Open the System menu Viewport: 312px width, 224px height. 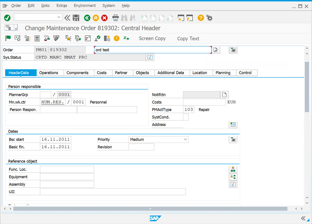[109, 5]
